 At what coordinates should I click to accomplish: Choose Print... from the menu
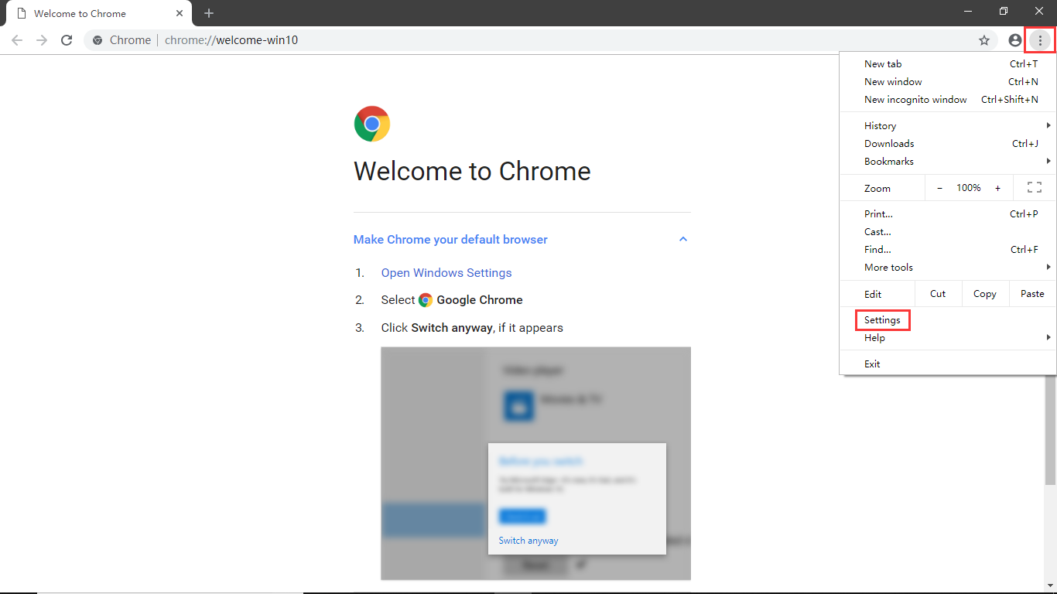click(948, 214)
